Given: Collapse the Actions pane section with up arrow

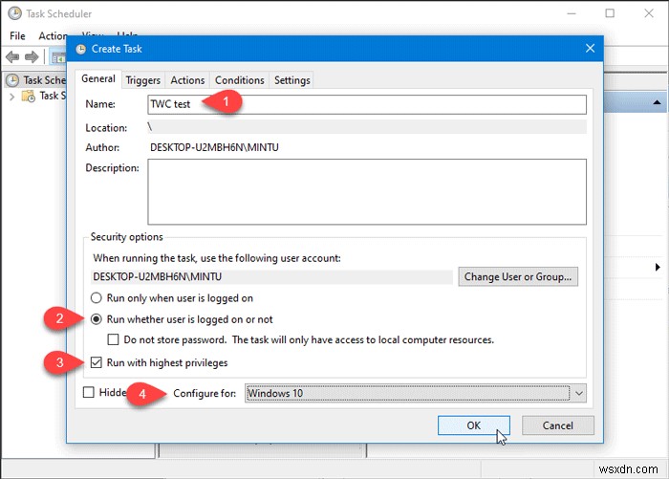Looking at the screenshot, I should coord(657,102).
